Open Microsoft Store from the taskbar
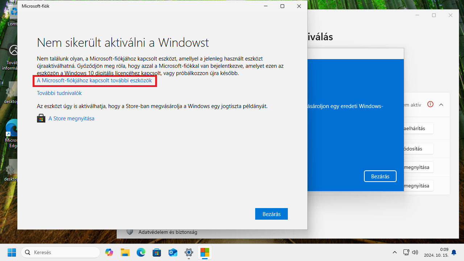The height and width of the screenshot is (261, 464). 157,252
